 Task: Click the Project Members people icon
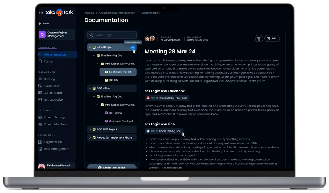click(x=40, y=124)
